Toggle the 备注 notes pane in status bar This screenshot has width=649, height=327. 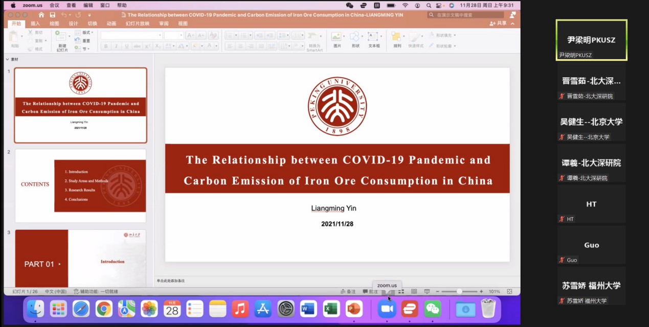pos(348,292)
